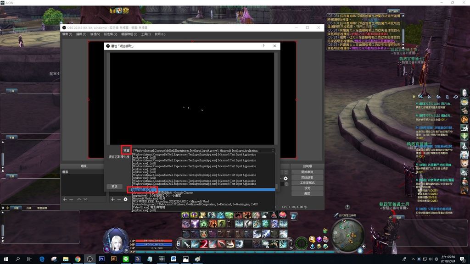470x264 pixels.
Task: Choose the Google Chrome window entry in list
Action: (x=203, y=192)
